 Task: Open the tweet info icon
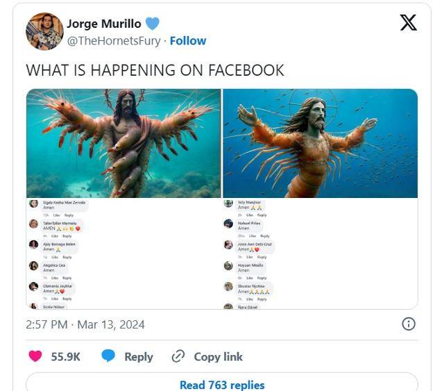point(409,324)
